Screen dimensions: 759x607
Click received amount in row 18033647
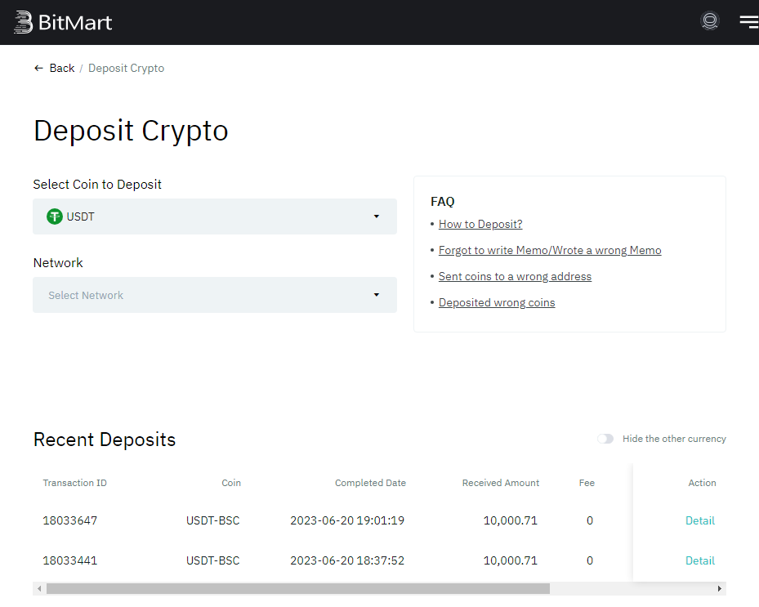coord(510,520)
